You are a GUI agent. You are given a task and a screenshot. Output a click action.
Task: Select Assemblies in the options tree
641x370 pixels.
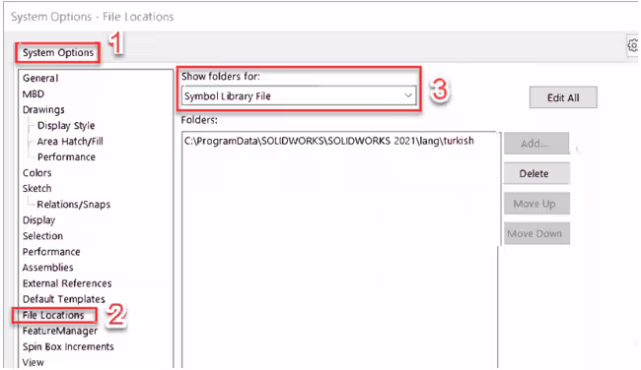[48, 268]
